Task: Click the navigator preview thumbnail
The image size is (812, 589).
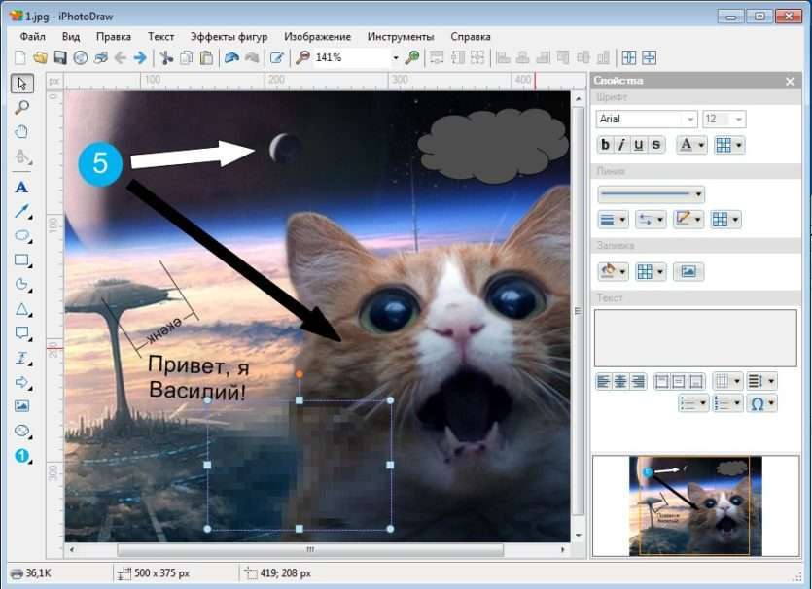Action: [695, 505]
